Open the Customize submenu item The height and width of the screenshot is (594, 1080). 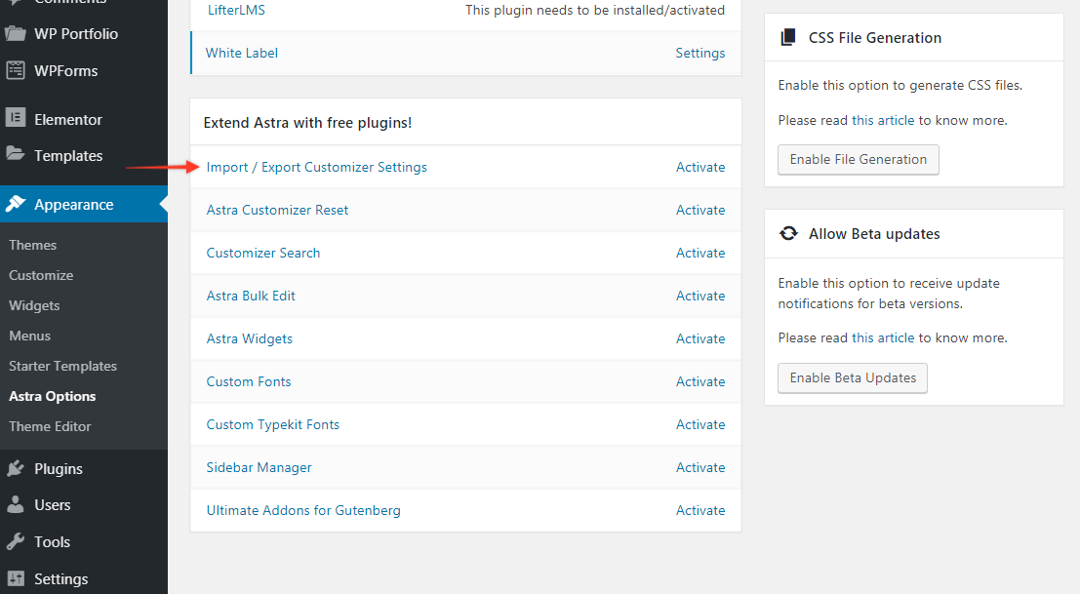(41, 275)
